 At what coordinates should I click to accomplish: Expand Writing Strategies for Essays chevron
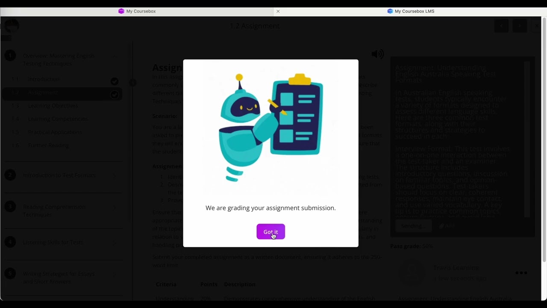[115, 274]
